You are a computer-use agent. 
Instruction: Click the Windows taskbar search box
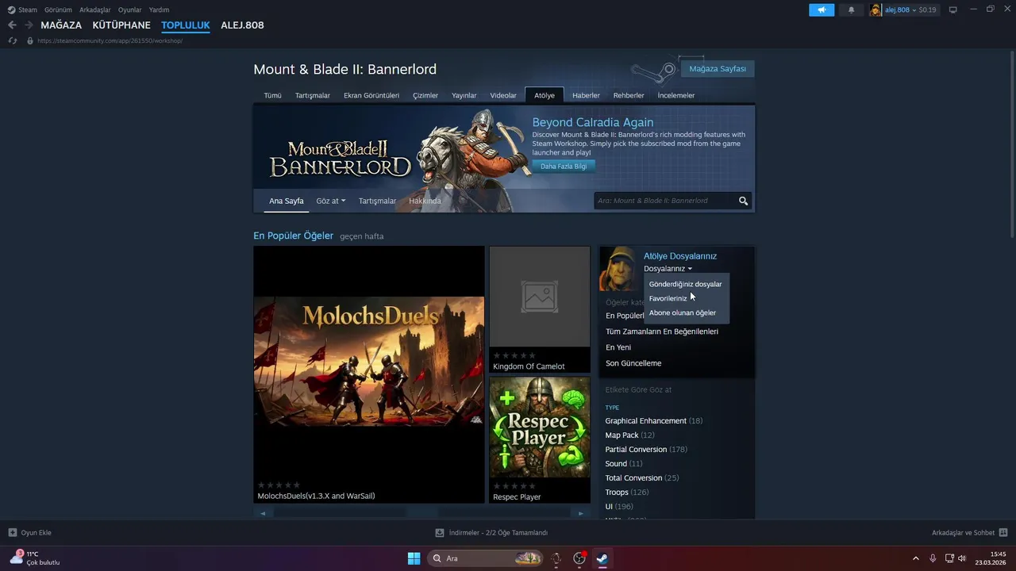(x=486, y=558)
